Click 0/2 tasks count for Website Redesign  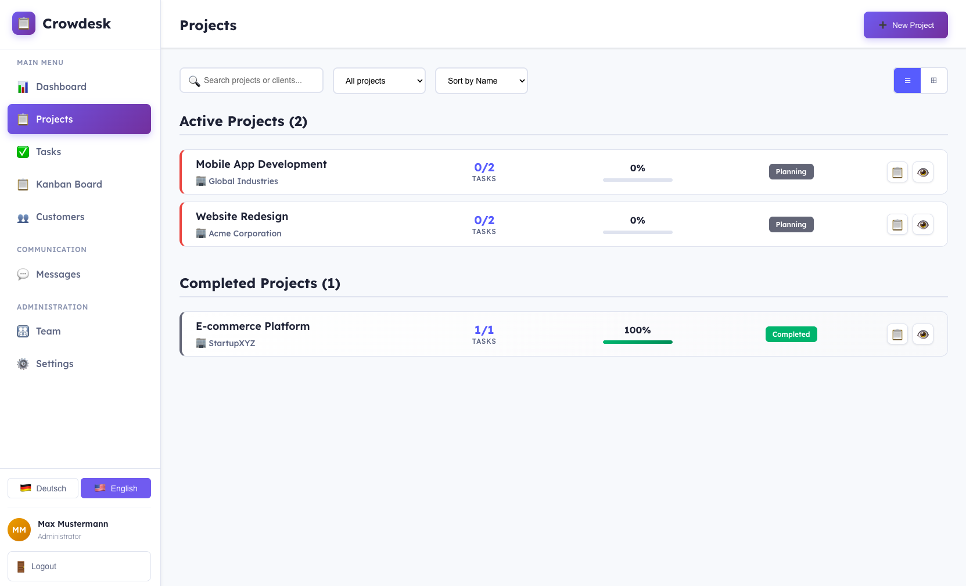(x=484, y=220)
